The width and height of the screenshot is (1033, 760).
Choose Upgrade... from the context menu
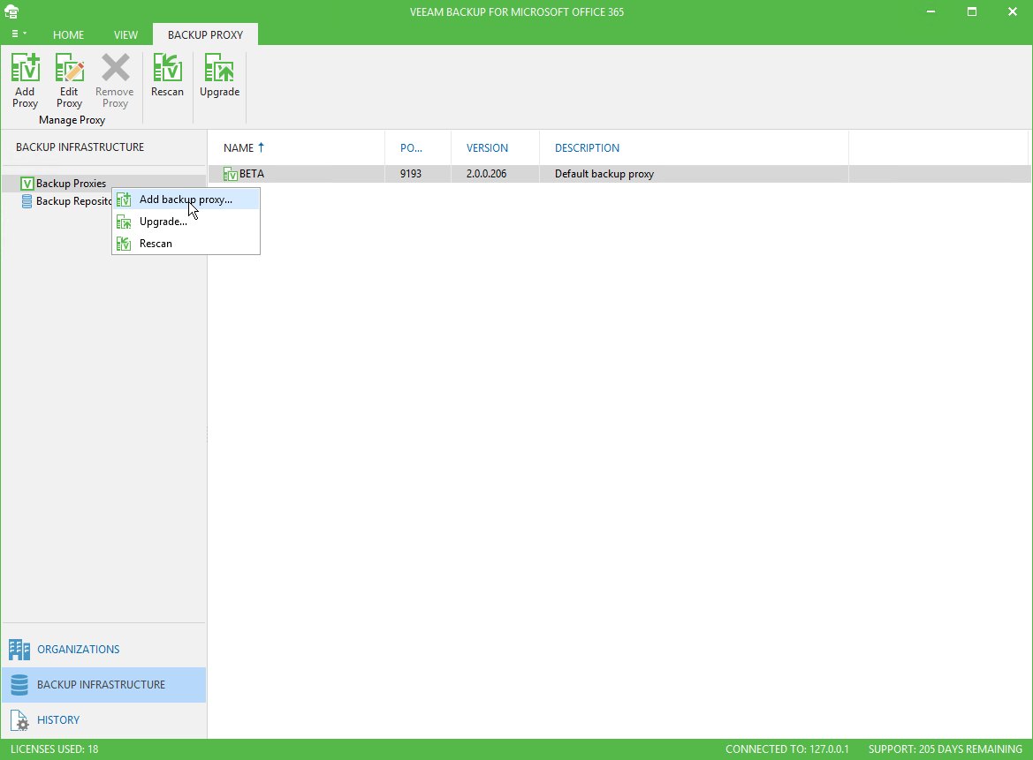186,222
